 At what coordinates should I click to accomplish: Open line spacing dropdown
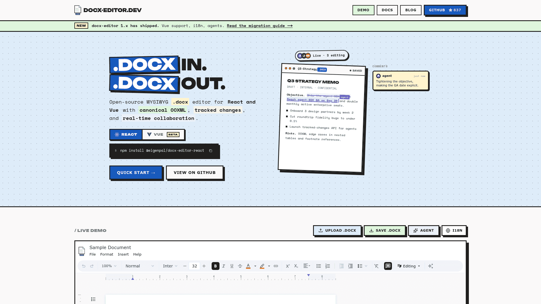[362, 266]
